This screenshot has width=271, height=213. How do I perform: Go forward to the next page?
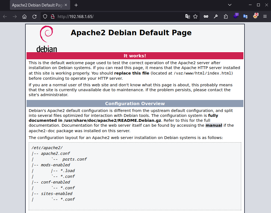click(15, 17)
